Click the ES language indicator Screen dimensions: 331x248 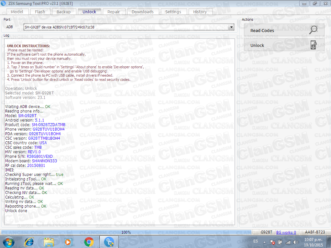[x=256, y=241]
